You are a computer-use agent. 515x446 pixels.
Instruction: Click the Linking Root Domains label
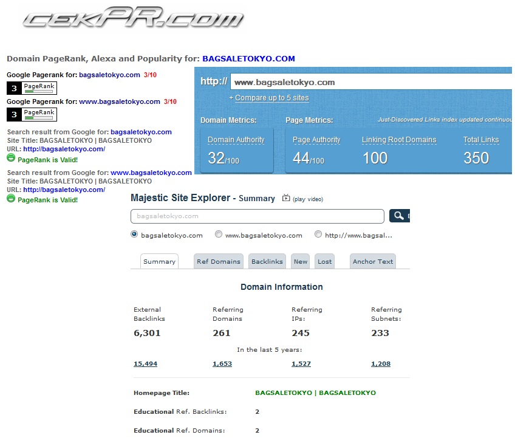pyautogui.click(x=399, y=140)
